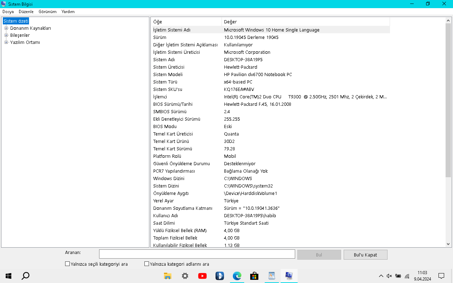The width and height of the screenshot is (453, 283).
Task: Open the Görünüm menu
Action: [x=47, y=12]
